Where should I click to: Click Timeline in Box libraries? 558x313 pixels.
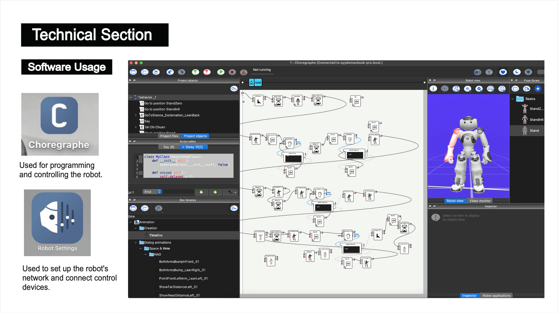point(156,235)
